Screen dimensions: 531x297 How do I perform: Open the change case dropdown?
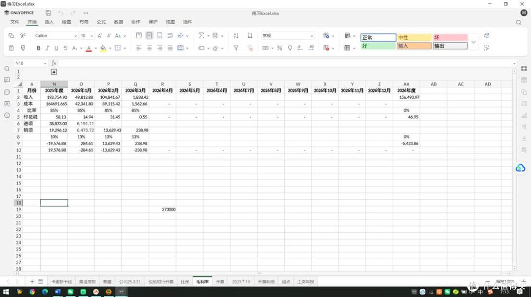pos(125,36)
